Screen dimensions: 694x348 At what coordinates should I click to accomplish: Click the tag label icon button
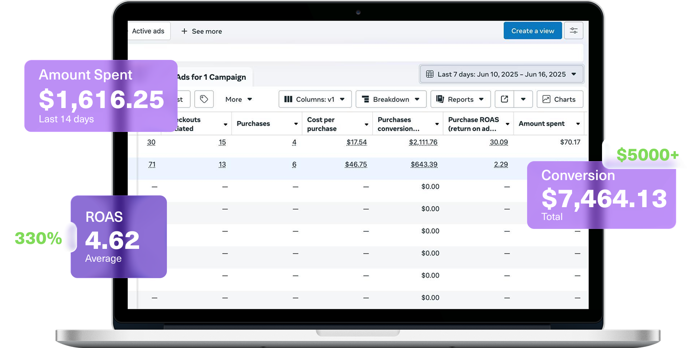[x=204, y=99]
